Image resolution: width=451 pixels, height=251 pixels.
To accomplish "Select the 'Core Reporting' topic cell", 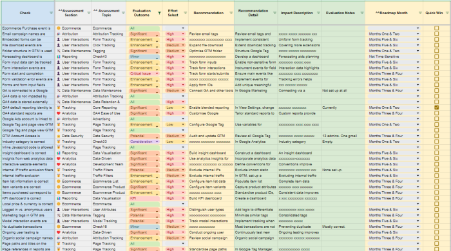I will (x=109, y=107).
